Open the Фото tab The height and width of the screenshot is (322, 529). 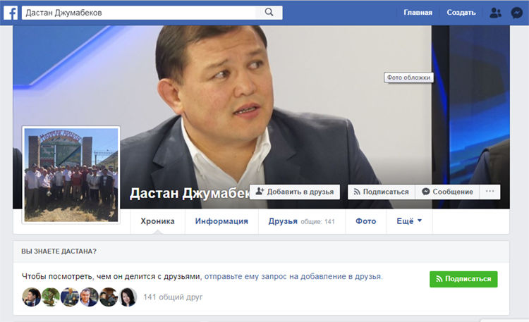point(365,221)
